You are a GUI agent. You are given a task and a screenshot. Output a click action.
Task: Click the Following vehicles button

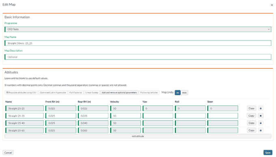click(149, 93)
